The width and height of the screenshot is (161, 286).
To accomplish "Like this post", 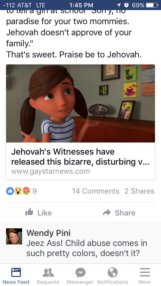I will 38,213.
